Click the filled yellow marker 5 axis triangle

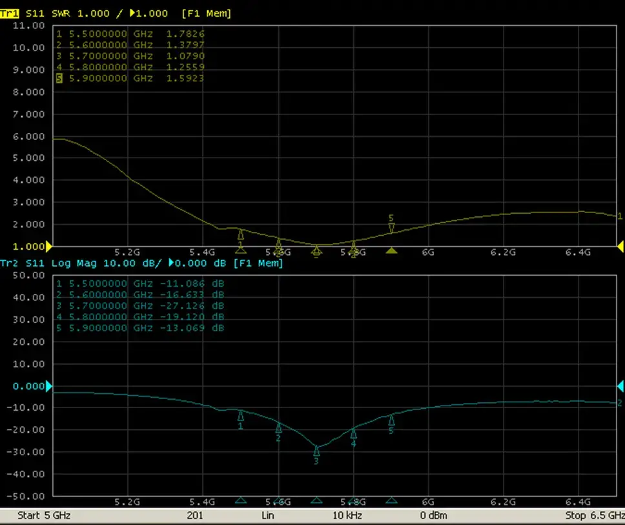tap(391, 251)
